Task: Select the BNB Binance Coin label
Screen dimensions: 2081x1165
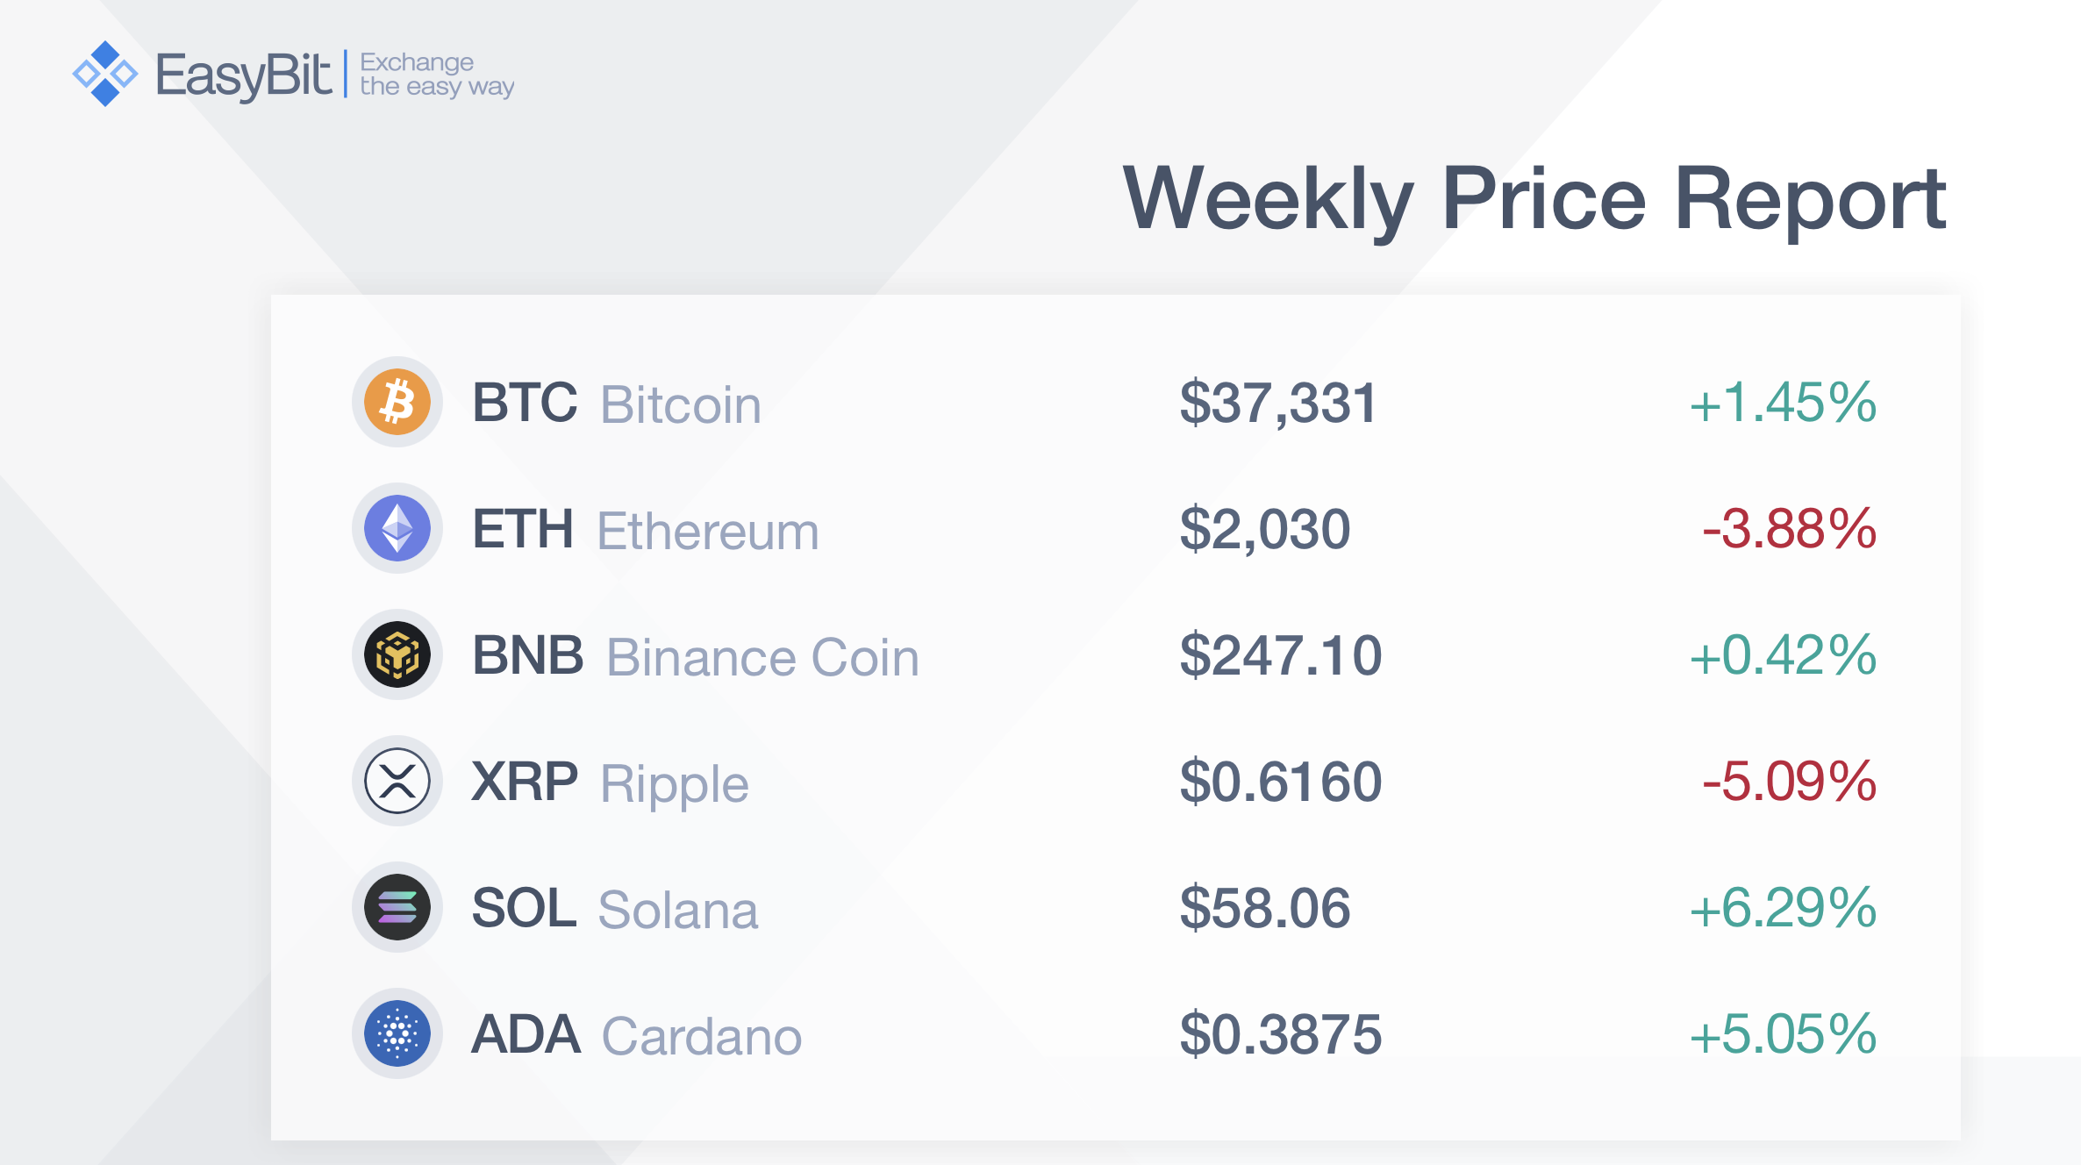Action: coord(696,656)
